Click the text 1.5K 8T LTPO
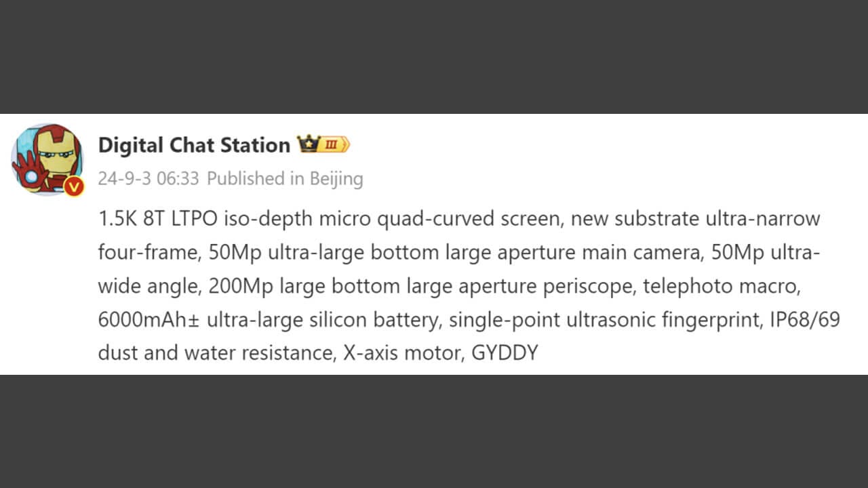Viewport: 868px width, 488px height. point(158,219)
